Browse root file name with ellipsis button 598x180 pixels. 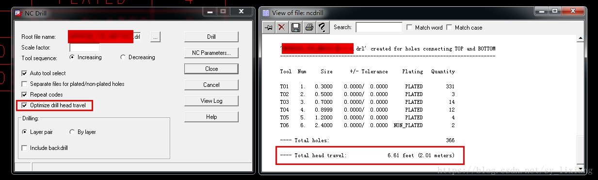pyautogui.click(x=155, y=37)
